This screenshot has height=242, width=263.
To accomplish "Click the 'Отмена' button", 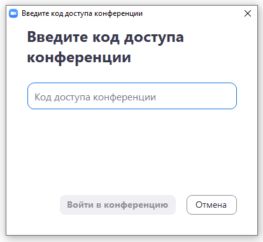I will (x=211, y=205).
